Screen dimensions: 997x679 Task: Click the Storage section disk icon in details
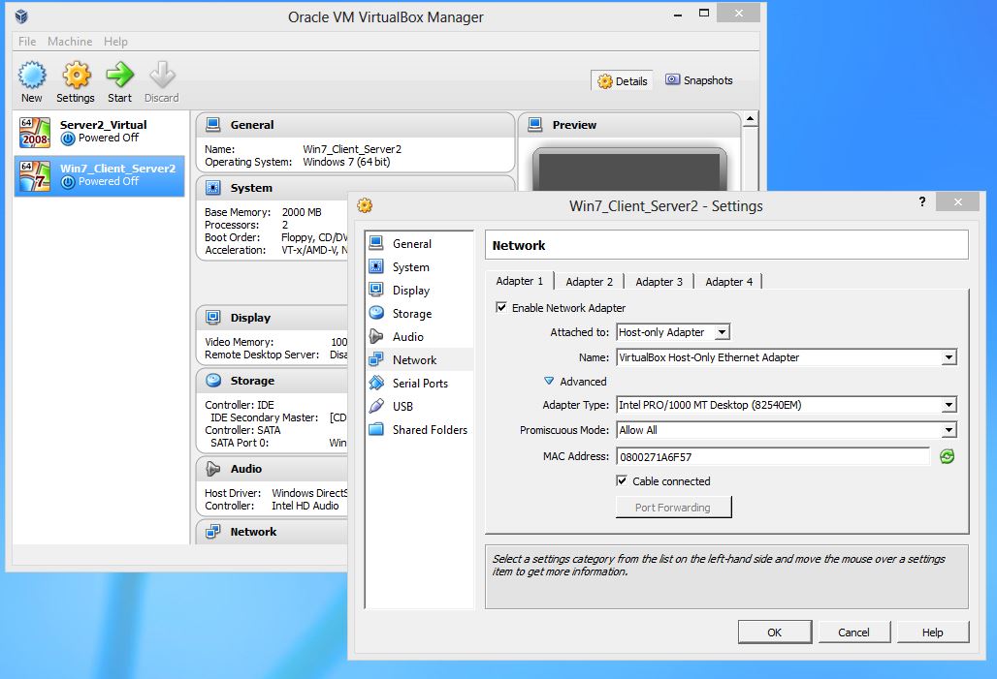pos(213,380)
